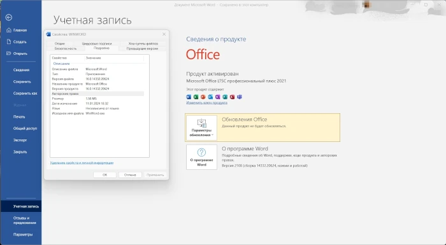
Task: Click the Word icon in Properties title bar
Action: coord(48,34)
